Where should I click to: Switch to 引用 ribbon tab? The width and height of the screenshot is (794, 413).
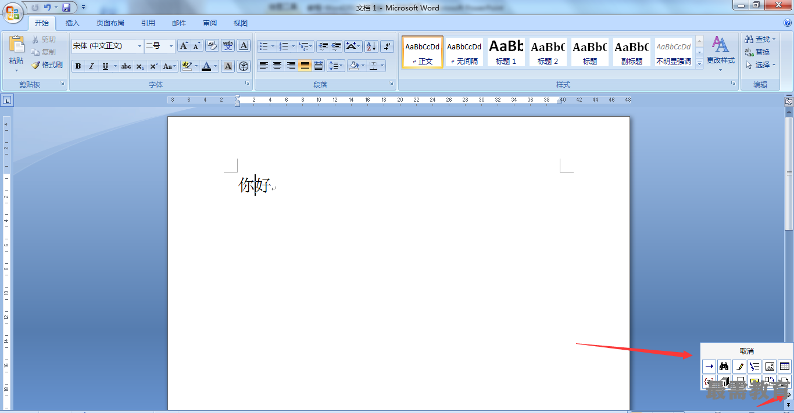pyautogui.click(x=148, y=23)
